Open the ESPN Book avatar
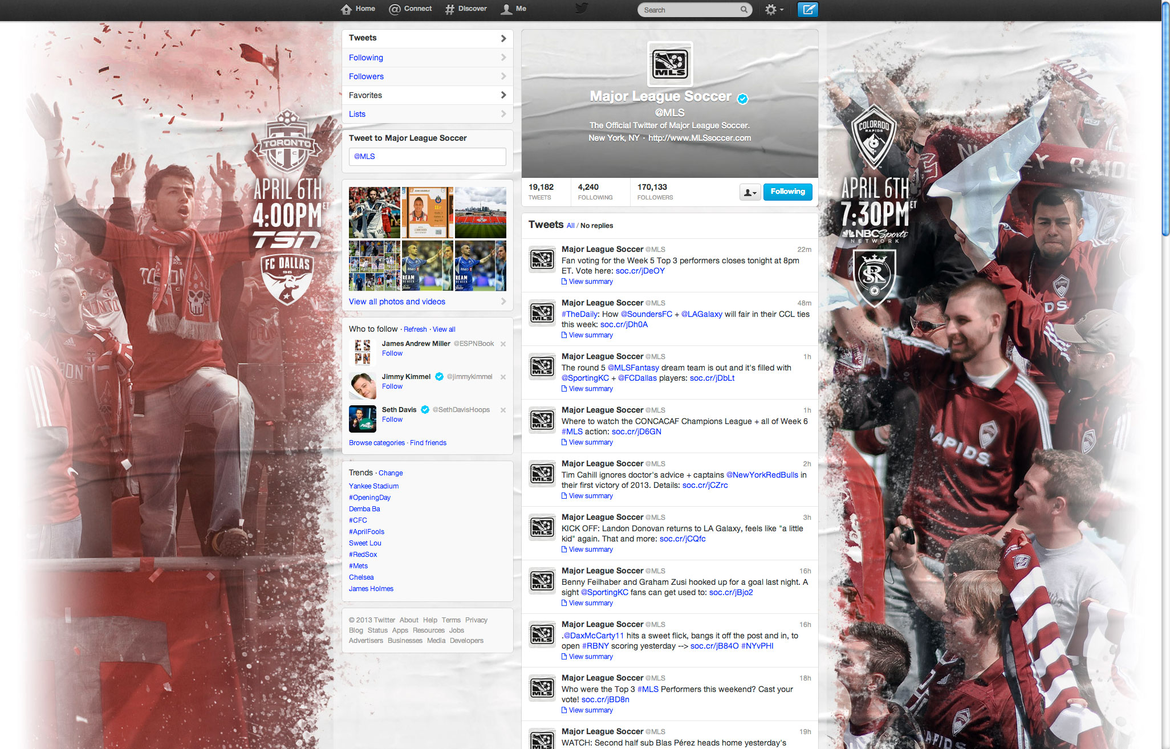 [363, 352]
